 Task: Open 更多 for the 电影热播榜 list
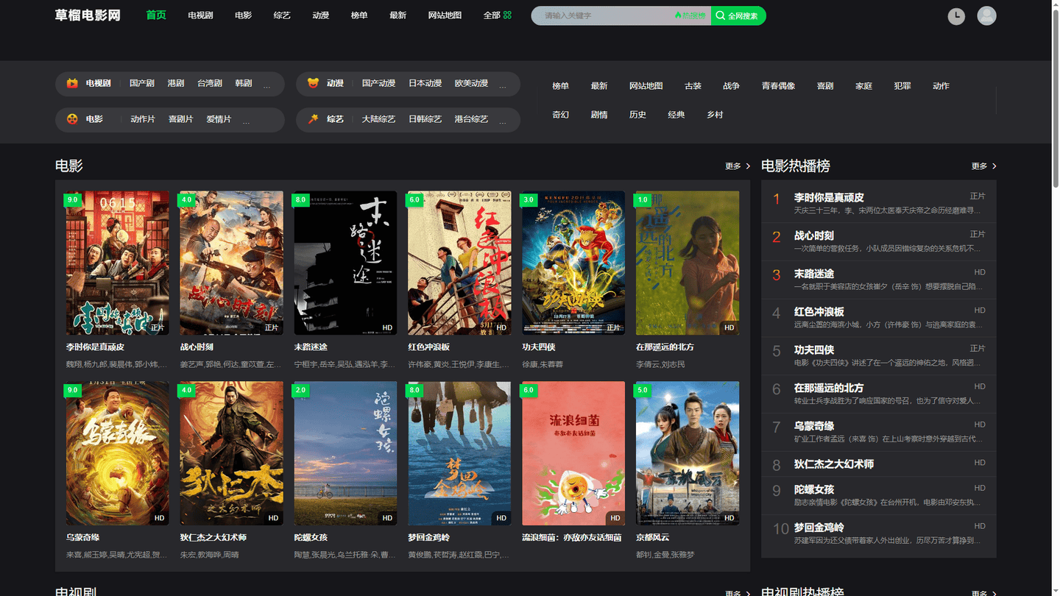(984, 166)
